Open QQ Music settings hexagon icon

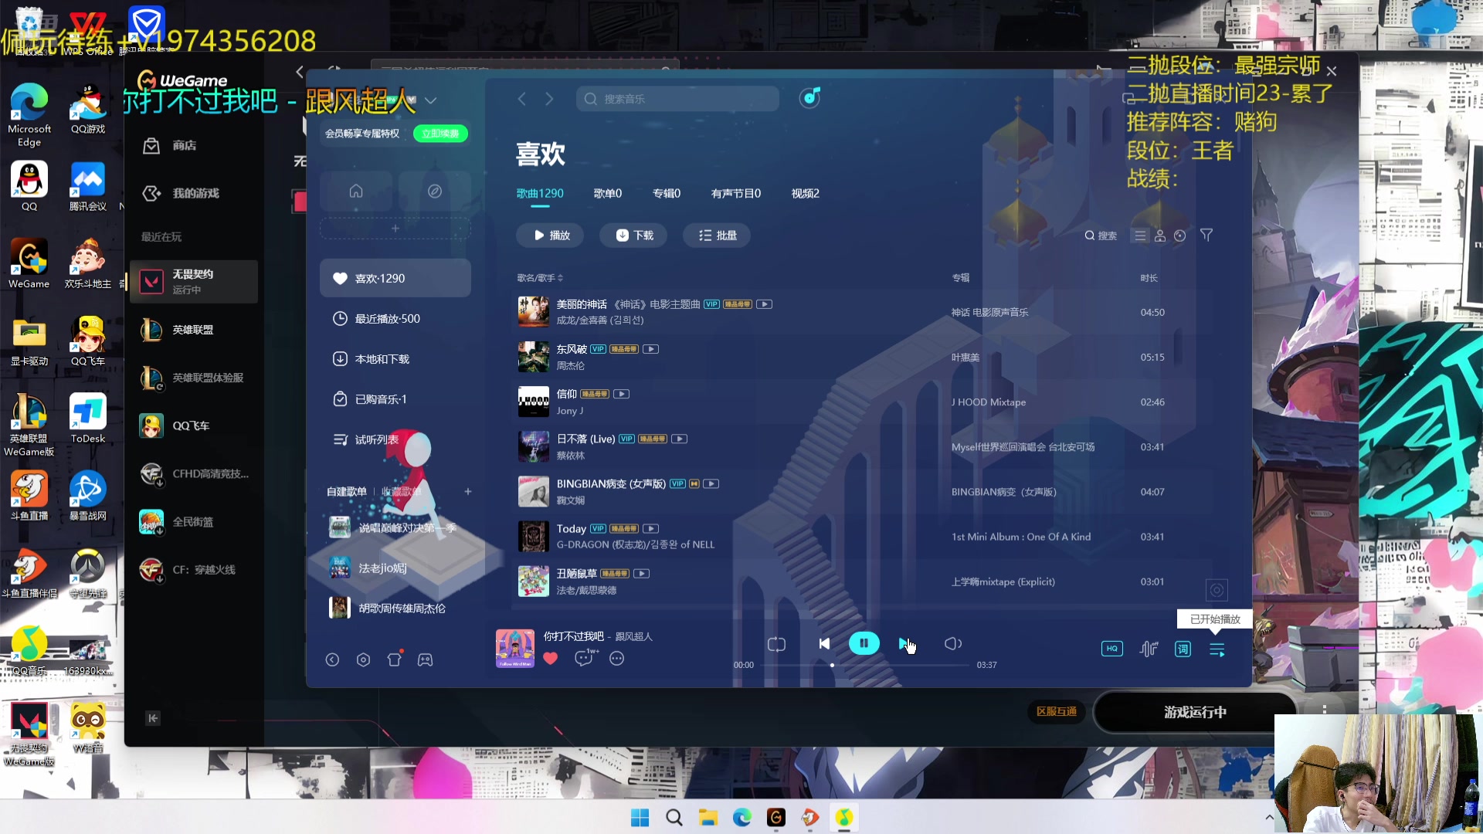(x=363, y=659)
